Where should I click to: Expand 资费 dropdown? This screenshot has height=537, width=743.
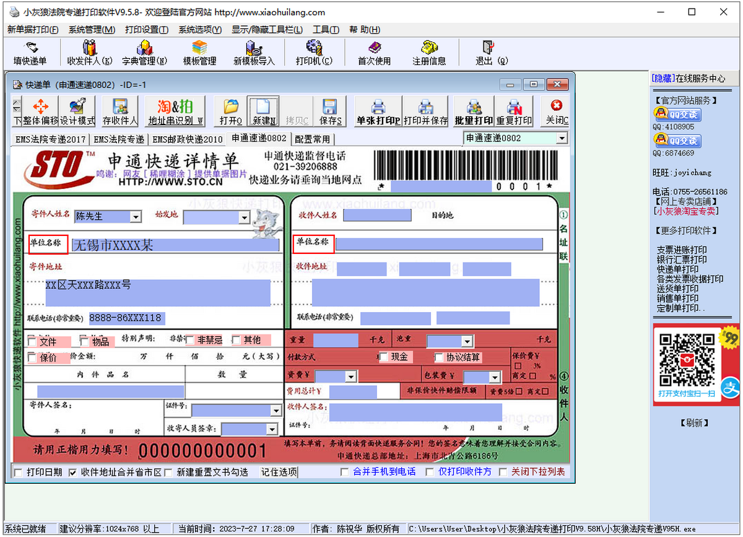tap(350, 377)
